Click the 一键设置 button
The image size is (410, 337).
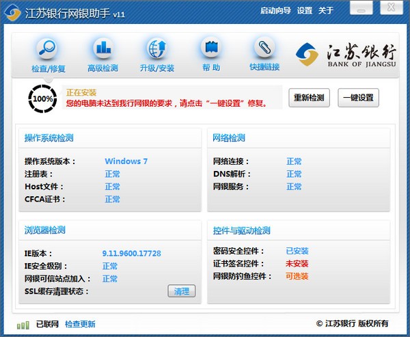click(x=358, y=98)
